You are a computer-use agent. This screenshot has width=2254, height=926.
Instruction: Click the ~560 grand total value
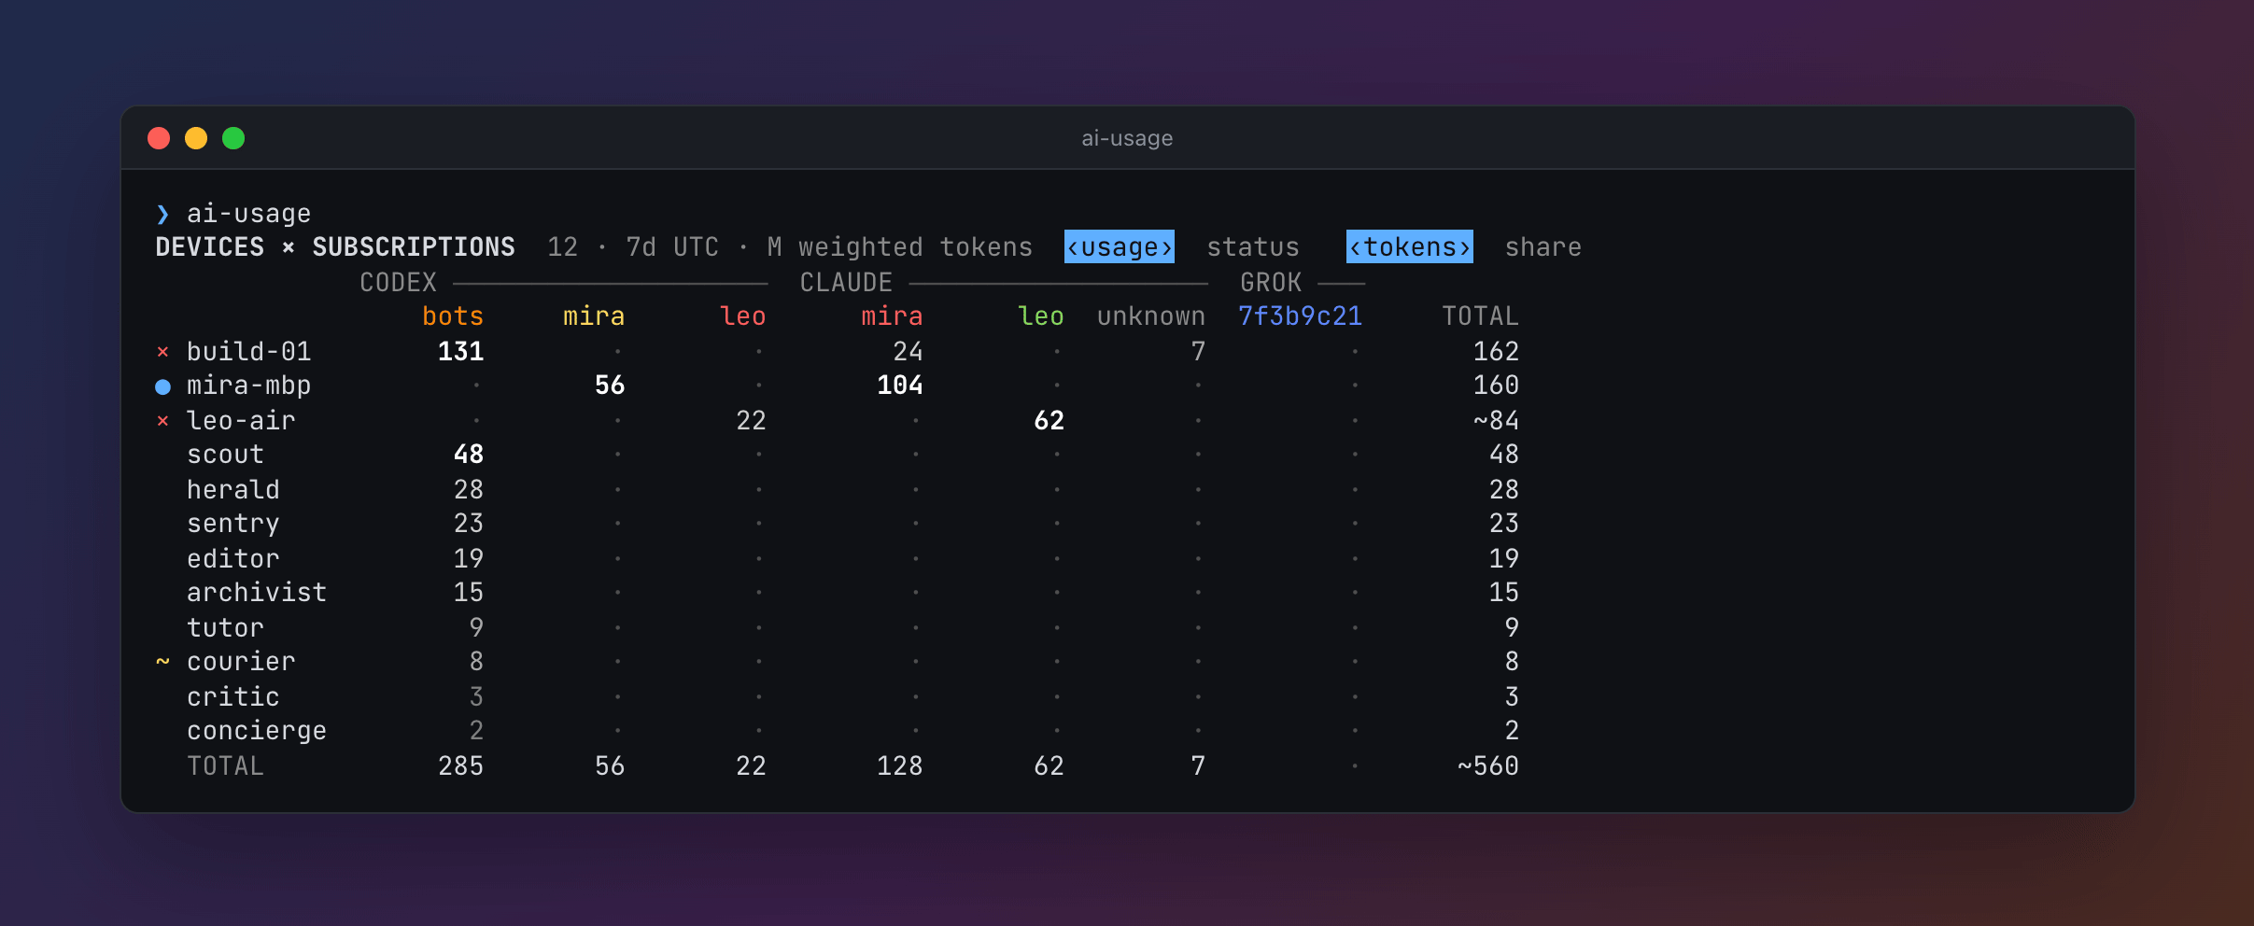pyautogui.click(x=1488, y=766)
